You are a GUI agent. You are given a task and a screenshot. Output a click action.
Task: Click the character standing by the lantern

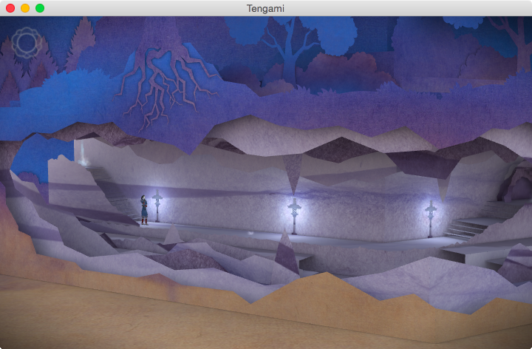pyautogui.click(x=144, y=210)
